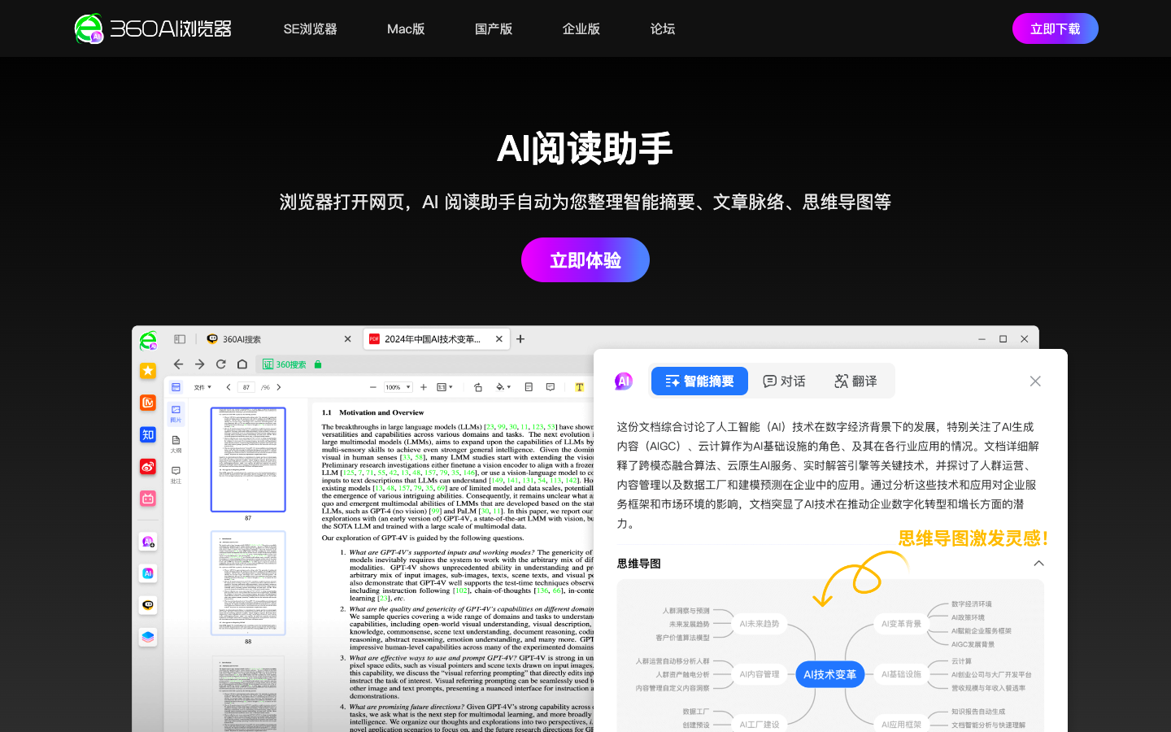Close the 360AI搜索 tab
The width and height of the screenshot is (1171, 732).
(347, 339)
